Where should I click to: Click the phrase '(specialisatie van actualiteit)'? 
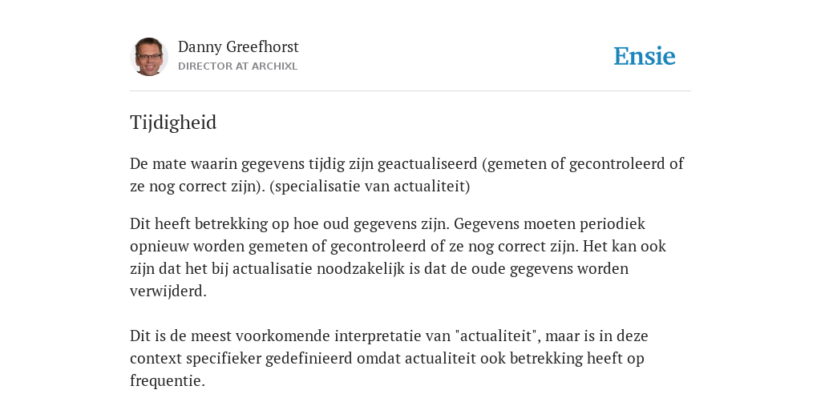[370, 186]
